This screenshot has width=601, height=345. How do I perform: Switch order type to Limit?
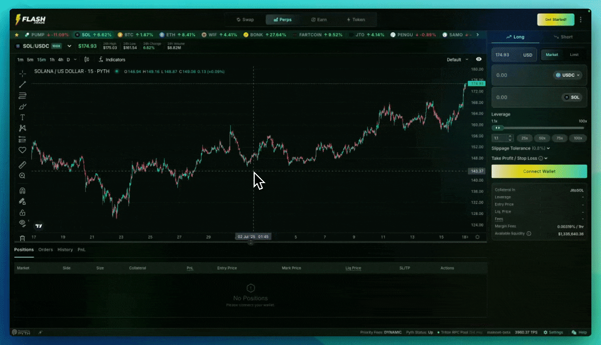coord(574,55)
